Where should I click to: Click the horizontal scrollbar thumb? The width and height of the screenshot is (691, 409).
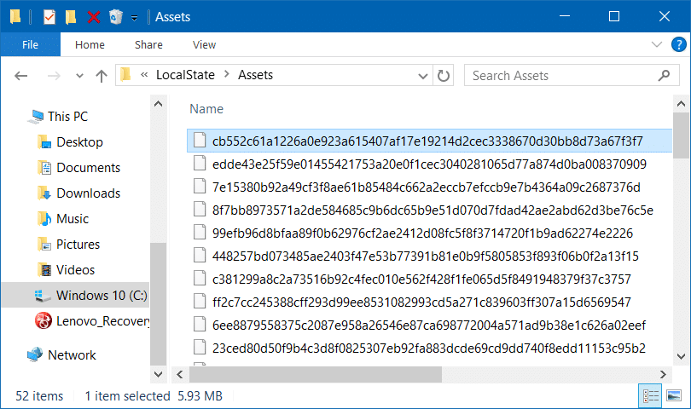[x=316, y=374]
